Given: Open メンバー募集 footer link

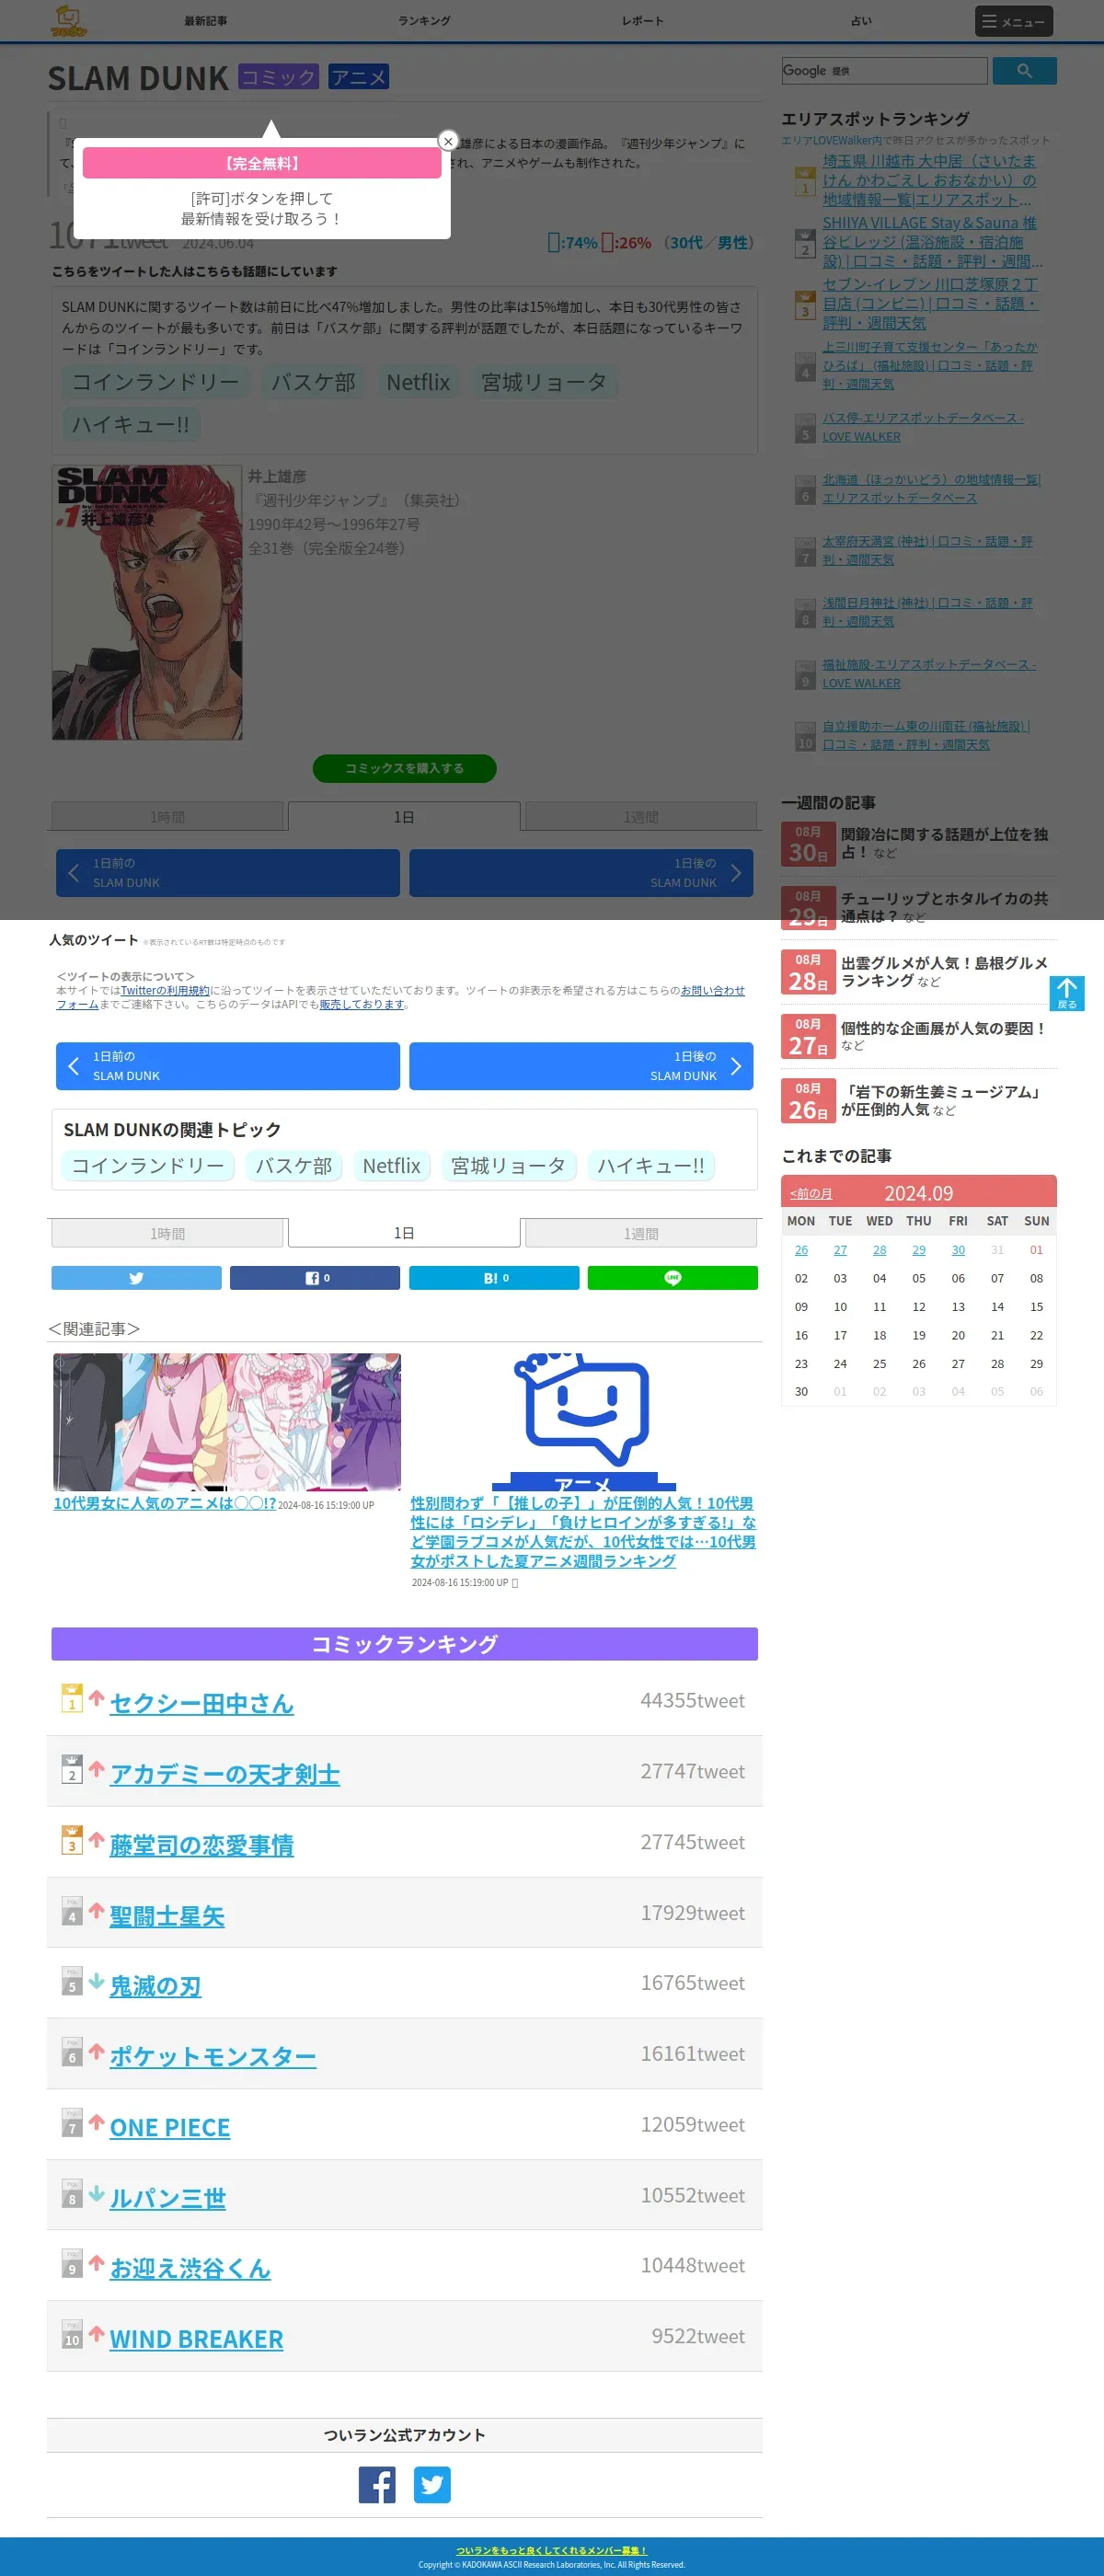Looking at the screenshot, I should pyautogui.click(x=551, y=2550).
